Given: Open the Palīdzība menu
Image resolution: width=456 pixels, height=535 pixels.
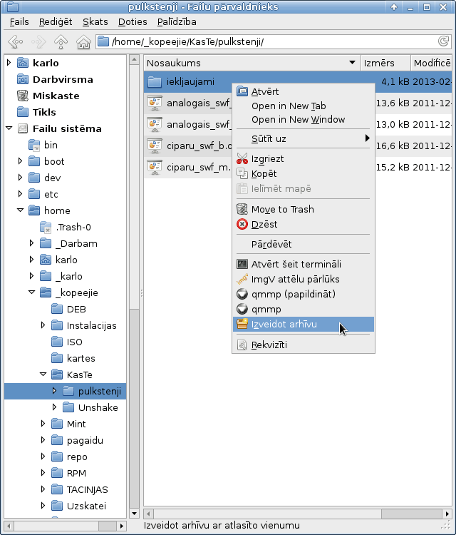Looking at the screenshot, I should pyautogui.click(x=177, y=22).
